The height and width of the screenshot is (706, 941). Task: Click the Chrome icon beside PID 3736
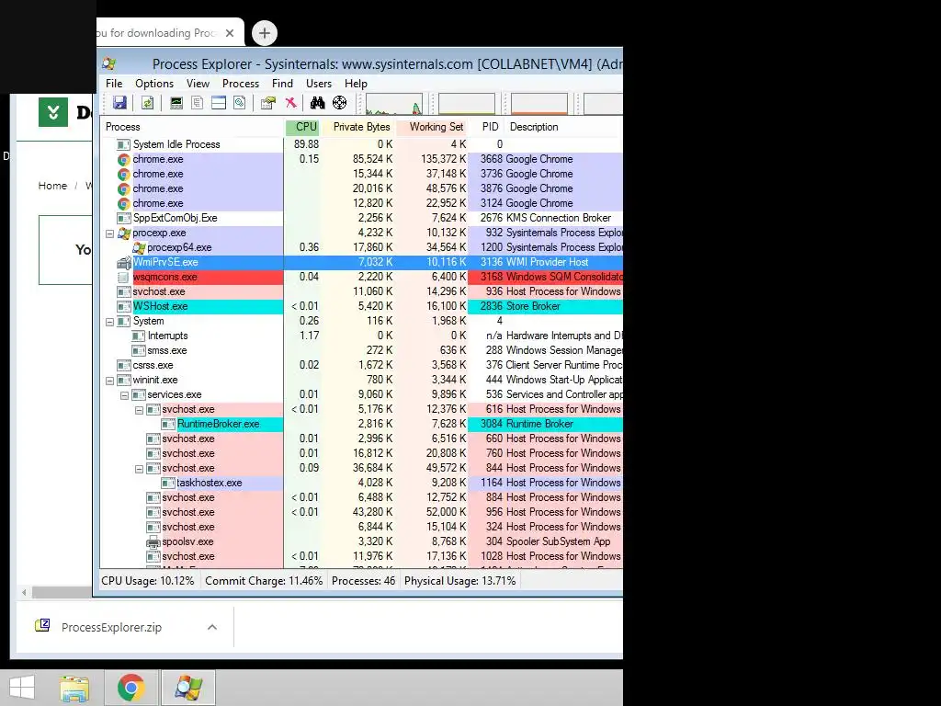[124, 174]
